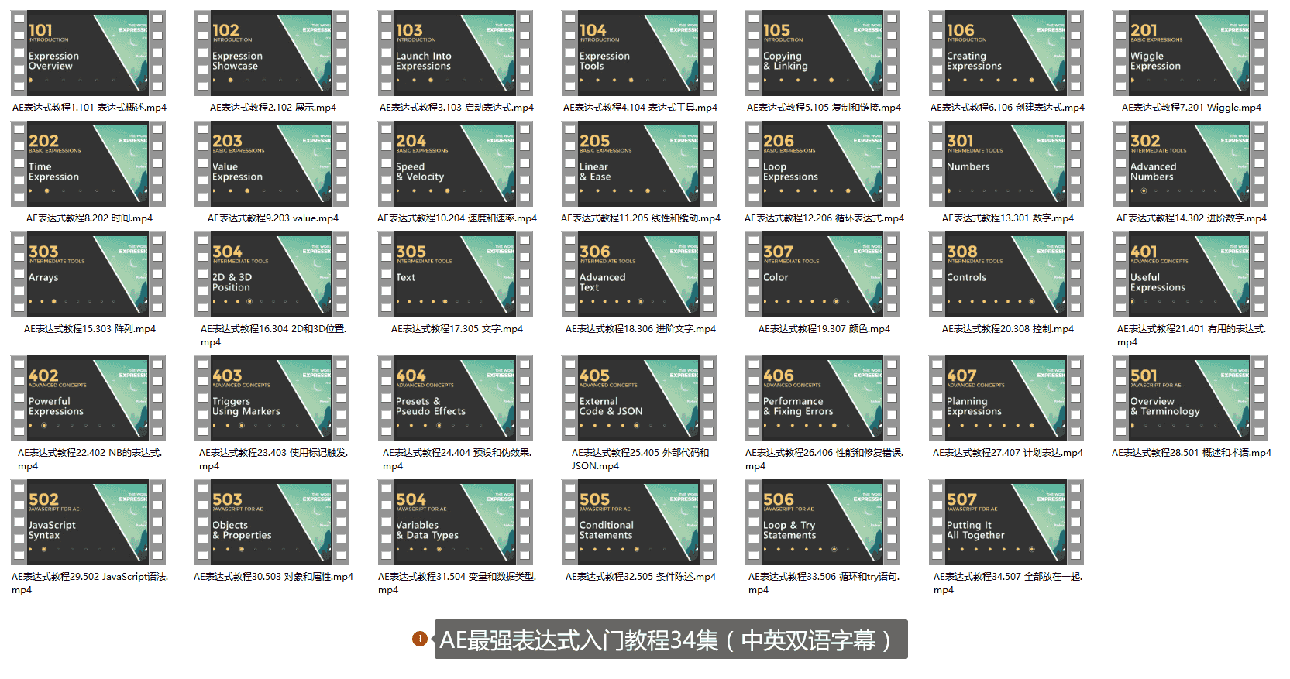This screenshot has width=1290, height=679.
Task: Click file name 'AE表达式教程25.405 外部代码和JSON.mp4'
Action: tap(641, 459)
